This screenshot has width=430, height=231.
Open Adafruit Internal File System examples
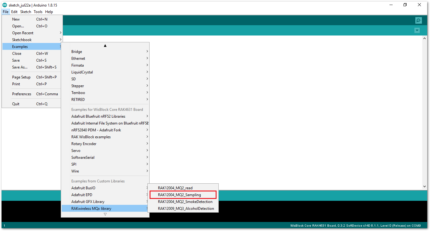[105, 123]
